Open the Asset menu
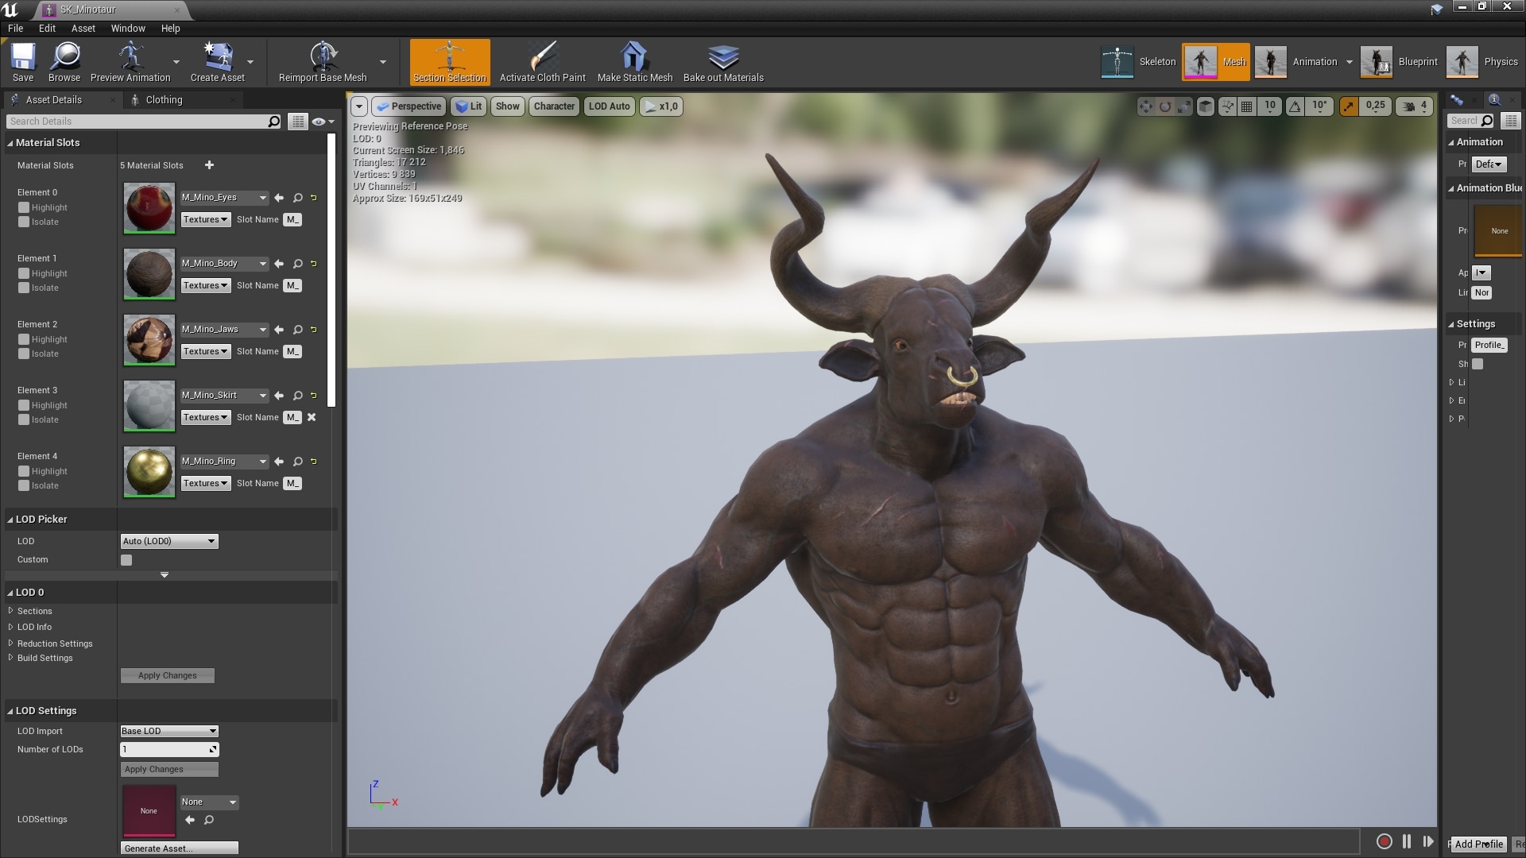Viewport: 1526px width, 858px height. [x=83, y=28]
